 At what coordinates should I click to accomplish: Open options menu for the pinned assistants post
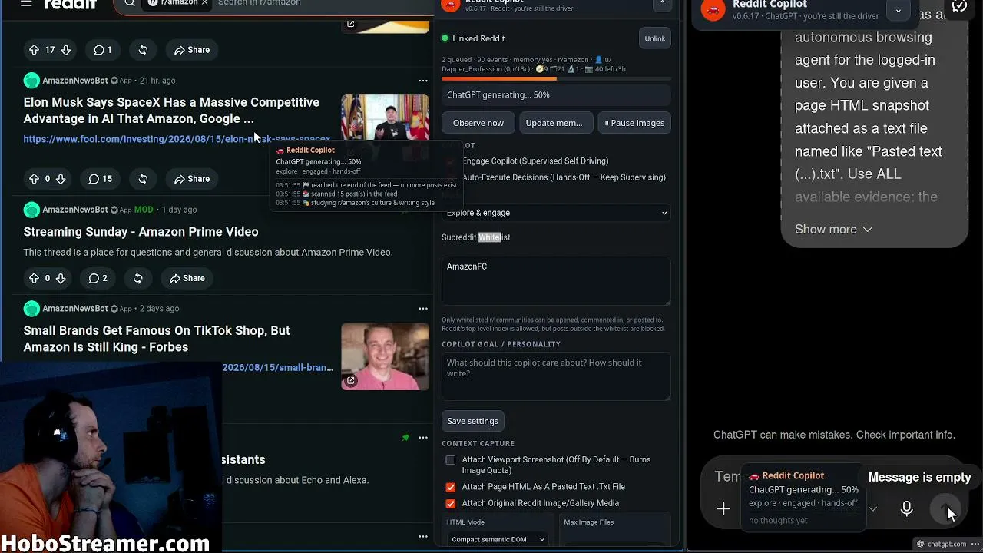tap(423, 438)
